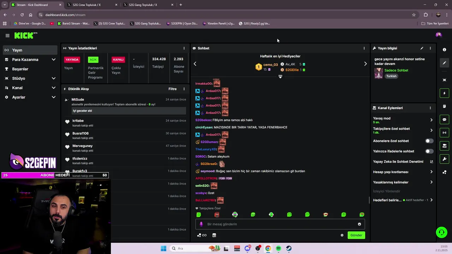Toggle the lightning bolt panel icon in the right sidebar
This screenshot has height=254, width=452.
[445, 93]
